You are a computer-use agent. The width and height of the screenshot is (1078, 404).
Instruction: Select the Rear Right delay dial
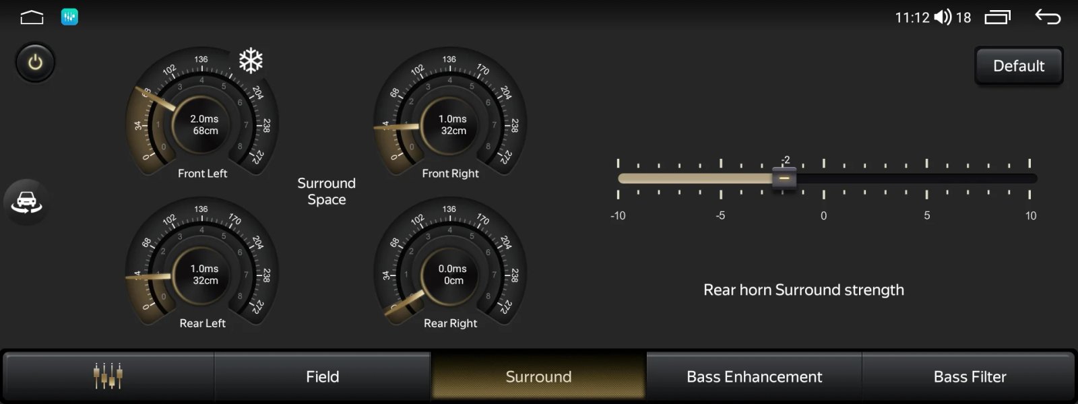(451, 275)
